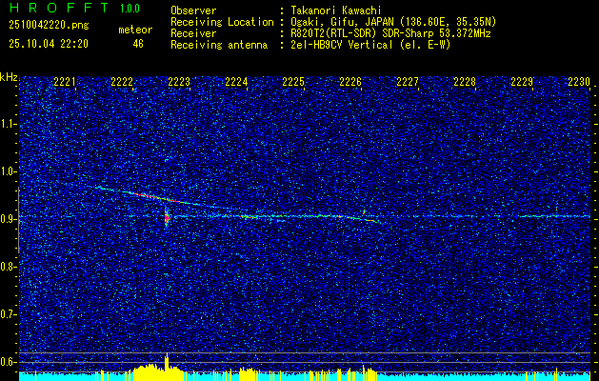Click the date stamp 25.10.04 22:20
The width and height of the screenshot is (599, 381).
(x=49, y=44)
